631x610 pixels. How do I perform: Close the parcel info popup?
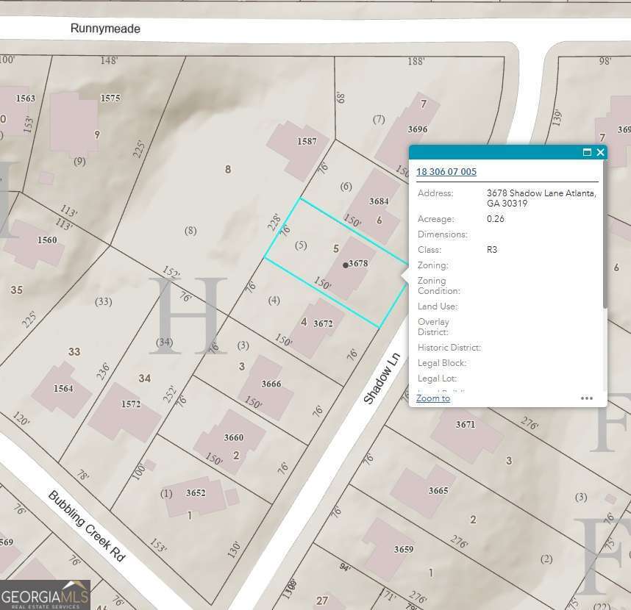[600, 152]
